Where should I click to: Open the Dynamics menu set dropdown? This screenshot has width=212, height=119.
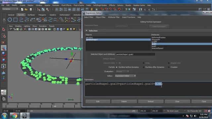(10, 9)
